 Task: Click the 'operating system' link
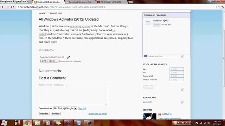pos(81,26)
